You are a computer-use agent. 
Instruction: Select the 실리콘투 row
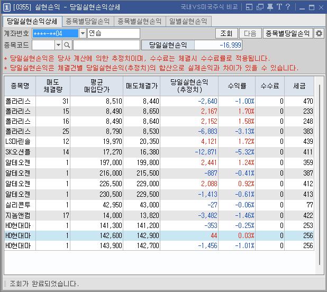point(159,205)
